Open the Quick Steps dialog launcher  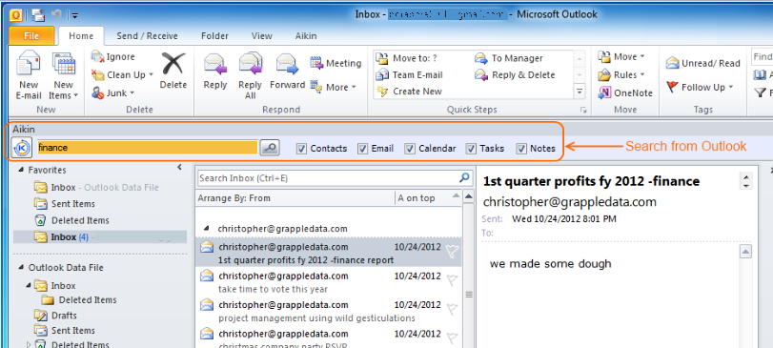point(583,110)
